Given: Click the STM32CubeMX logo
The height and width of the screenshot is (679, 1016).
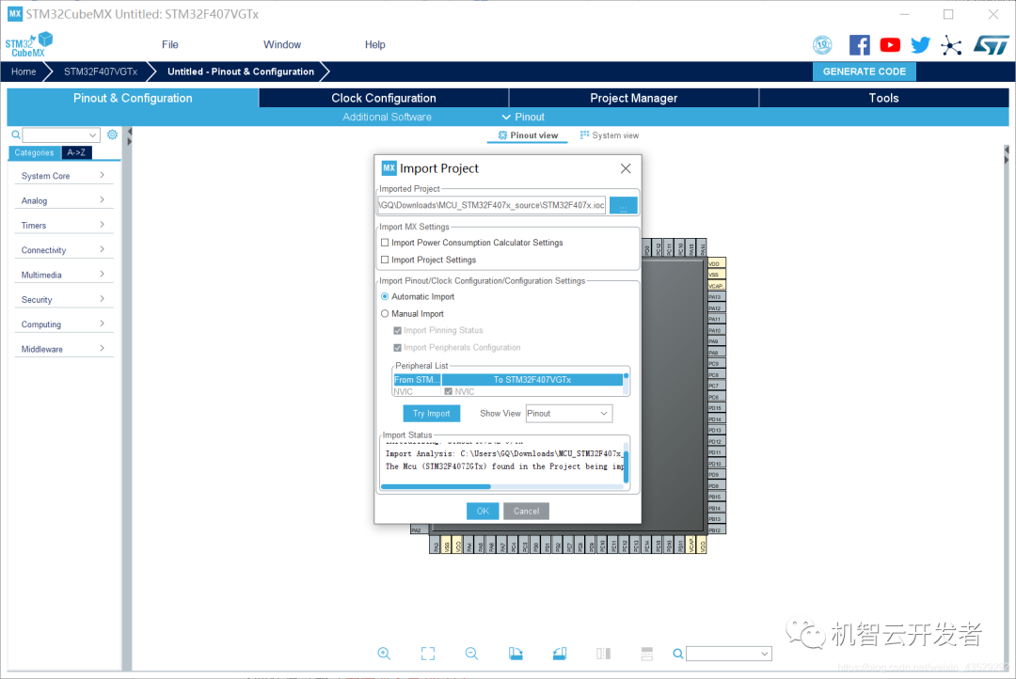Looking at the screenshot, I should pyautogui.click(x=29, y=45).
